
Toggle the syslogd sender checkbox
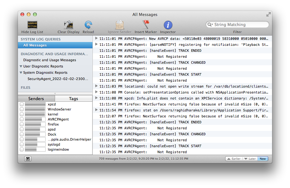point(22,144)
